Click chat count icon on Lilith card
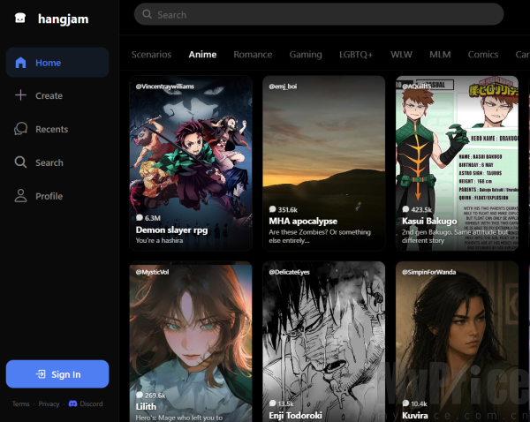This screenshot has width=530, height=422. pos(140,395)
